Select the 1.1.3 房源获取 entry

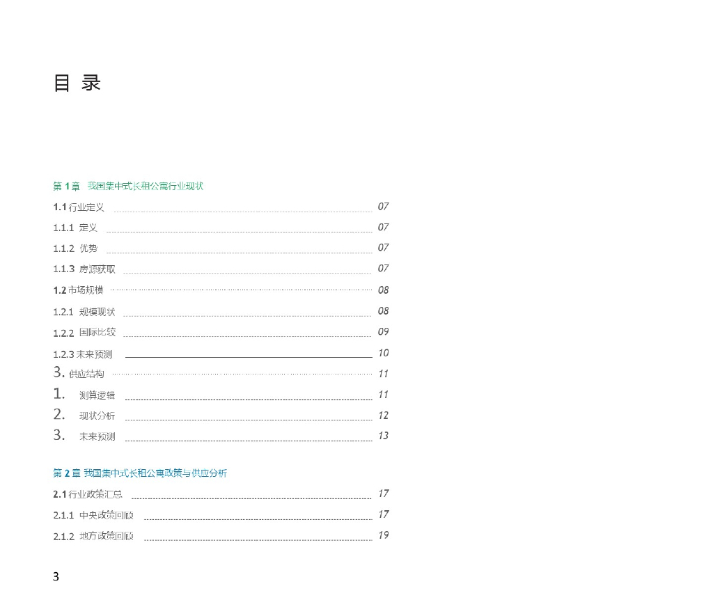[x=84, y=269]
